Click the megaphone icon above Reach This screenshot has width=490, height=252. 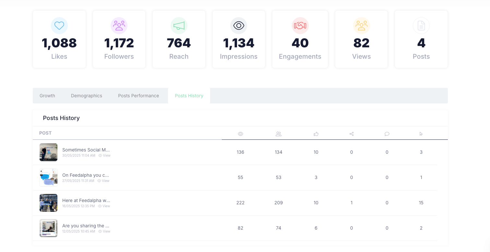click(179, 26)
